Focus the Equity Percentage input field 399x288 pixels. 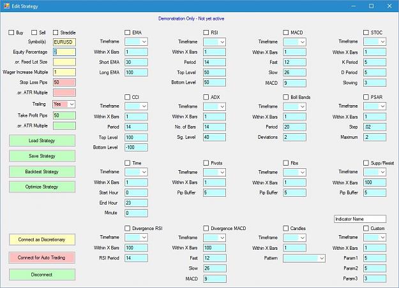[x=64, y=52]
